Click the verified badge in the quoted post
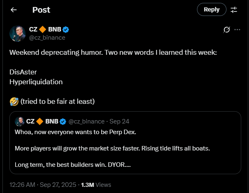The width and height of the screenshot is (249, 193). pyautogui.click(x=63, y=121)
